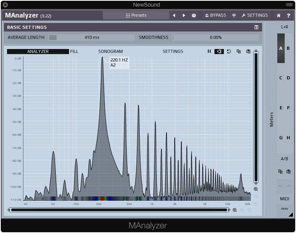The height and width of the screenshot is (233, 296).
Task: Click the WAV export button
Action: click(x=284, y=208)
